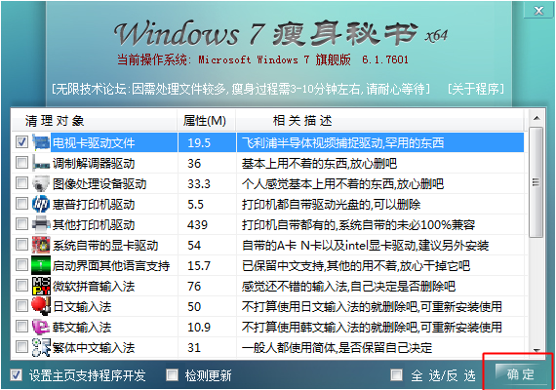Select row text 惠普打印机驱动
This screenshot has height=390, width=556.
(94, 205)
